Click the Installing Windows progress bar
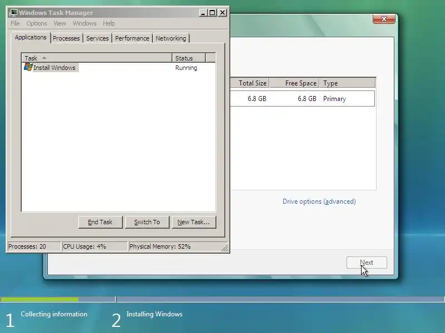The image size is (445, 333). click(x=281, y=299)
